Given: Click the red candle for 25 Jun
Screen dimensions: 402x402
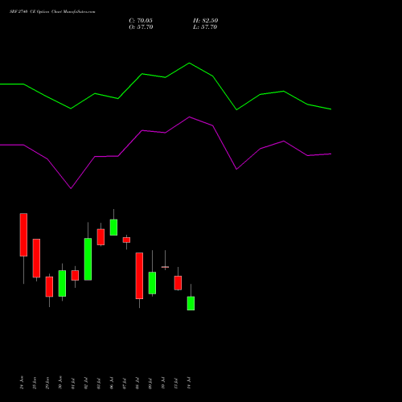Looking at the screenshot, I should [x=36, y=258].
